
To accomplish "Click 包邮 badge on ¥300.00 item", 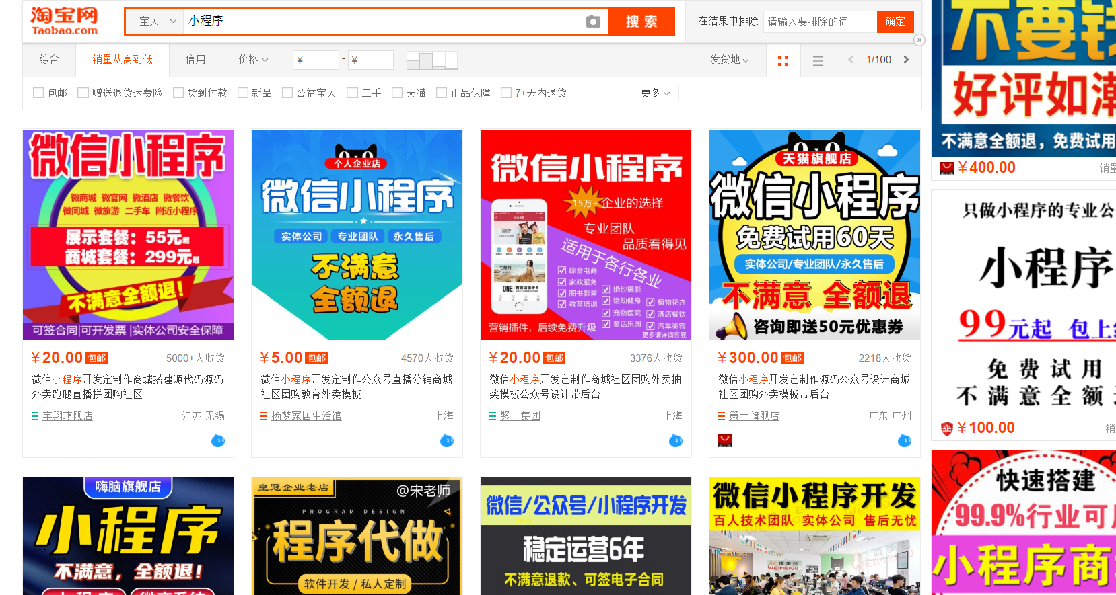I will [792, 358].
